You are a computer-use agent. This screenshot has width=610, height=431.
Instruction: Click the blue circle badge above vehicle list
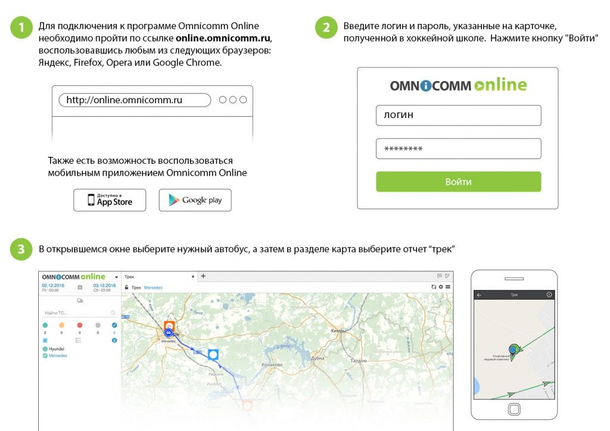coord(114,340)
